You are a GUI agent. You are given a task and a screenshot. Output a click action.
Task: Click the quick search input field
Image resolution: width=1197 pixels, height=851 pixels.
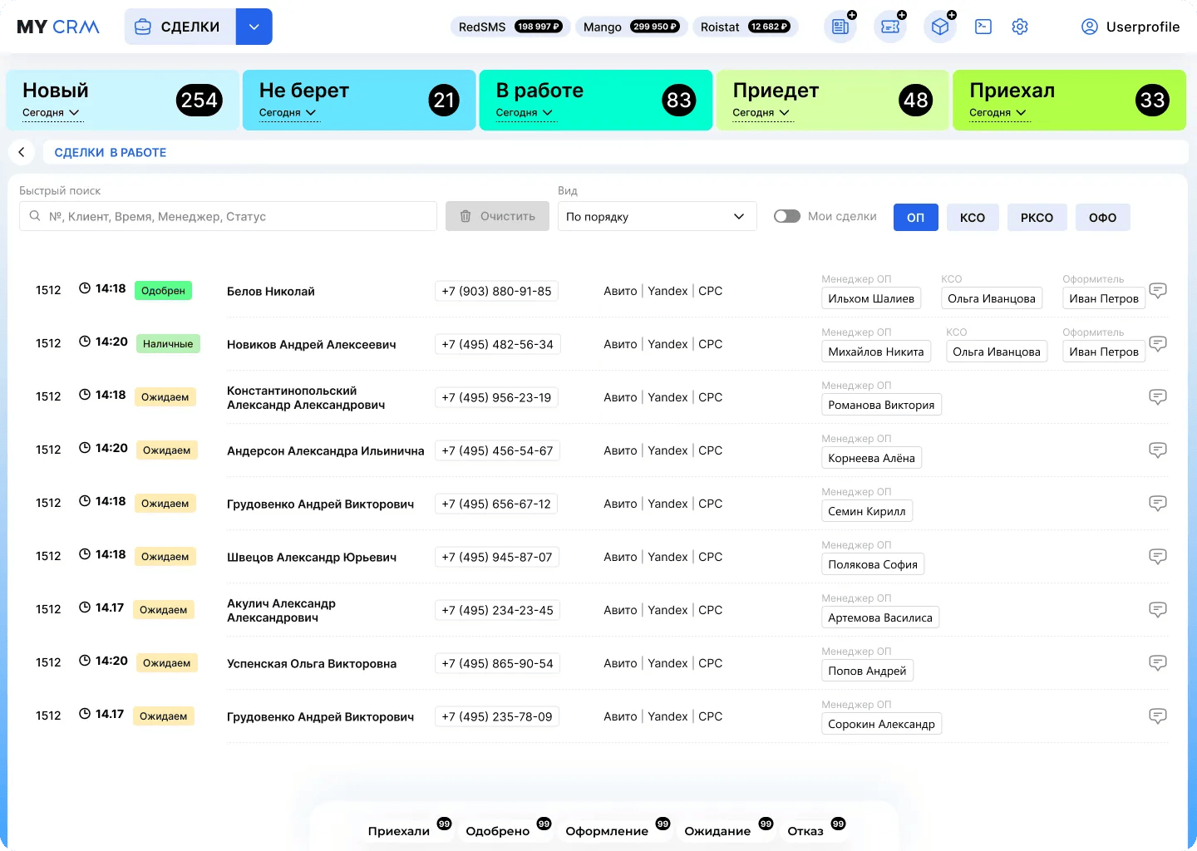(228, 216)
